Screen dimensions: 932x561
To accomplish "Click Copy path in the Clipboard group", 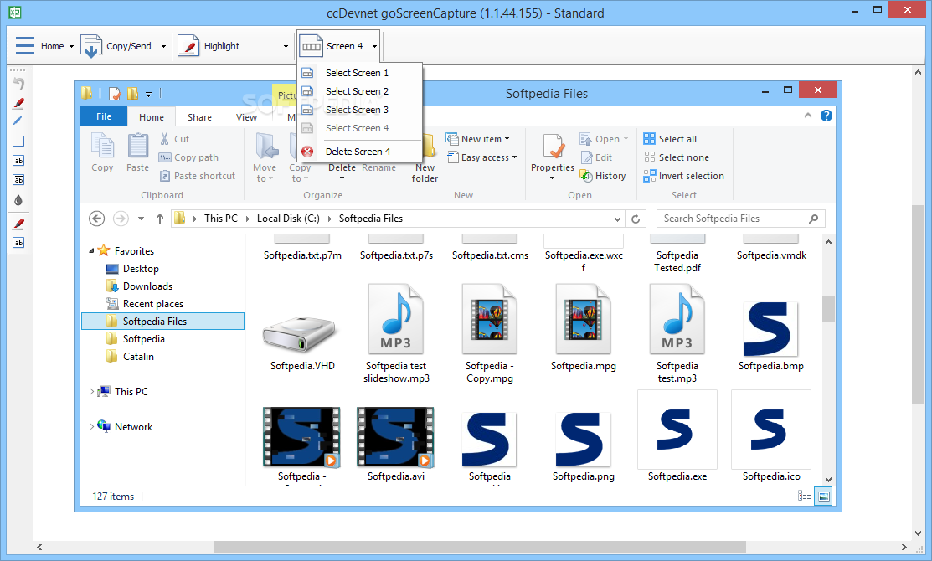I will (x=189, y=157).
